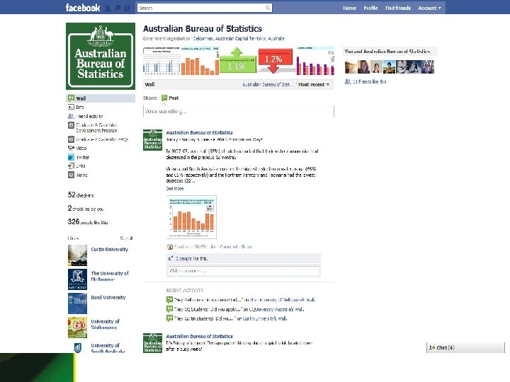The height and width of the screenshot is (382, 510).
Task: Click the purple bar chart photo strip image
Action: (314, 60)
